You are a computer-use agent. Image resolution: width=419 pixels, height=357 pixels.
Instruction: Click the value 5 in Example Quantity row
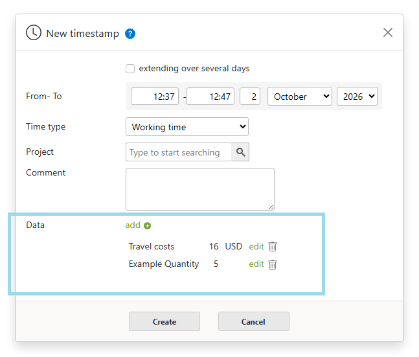[x=216, y=264]
